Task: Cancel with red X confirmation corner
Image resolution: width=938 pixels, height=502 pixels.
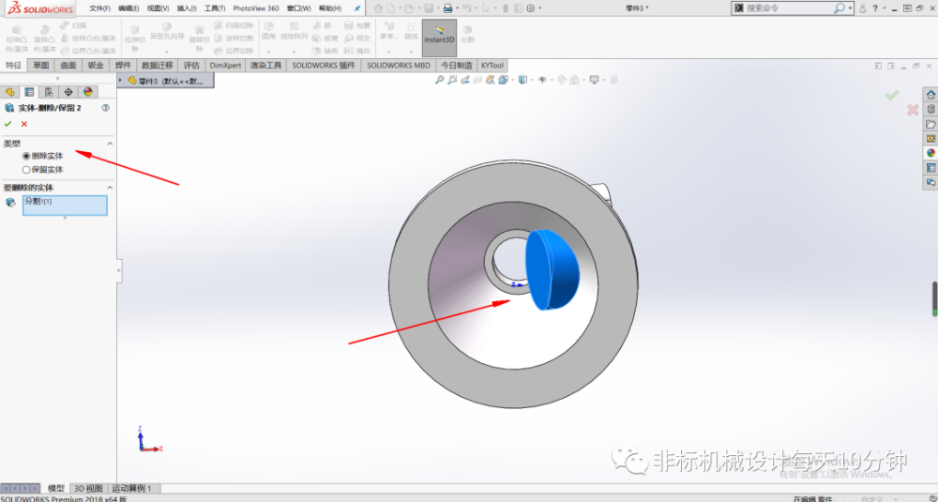Action: point(913,110)
